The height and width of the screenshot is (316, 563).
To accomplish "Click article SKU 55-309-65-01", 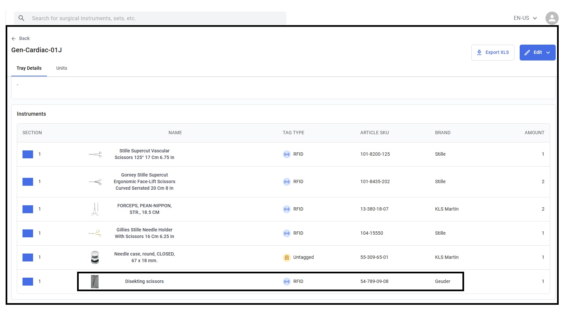I will 374,257.
